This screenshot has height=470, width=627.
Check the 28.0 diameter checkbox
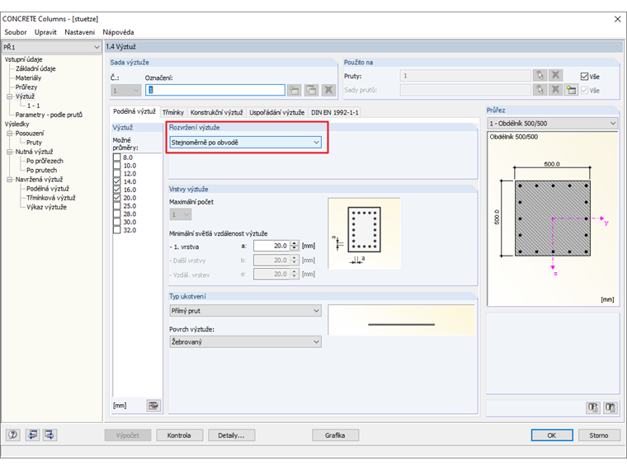click(x=117, y=214)
